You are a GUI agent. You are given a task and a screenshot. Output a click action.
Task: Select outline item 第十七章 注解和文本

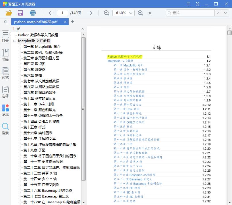pos(40,139)
